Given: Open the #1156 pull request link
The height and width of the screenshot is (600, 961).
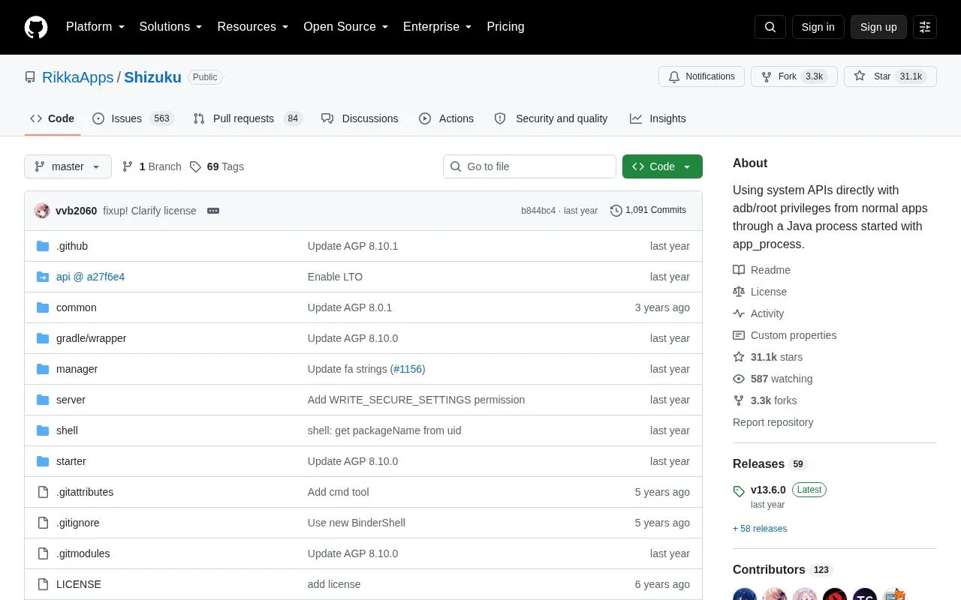Looking at the screenshot, I should click(408, 369).
